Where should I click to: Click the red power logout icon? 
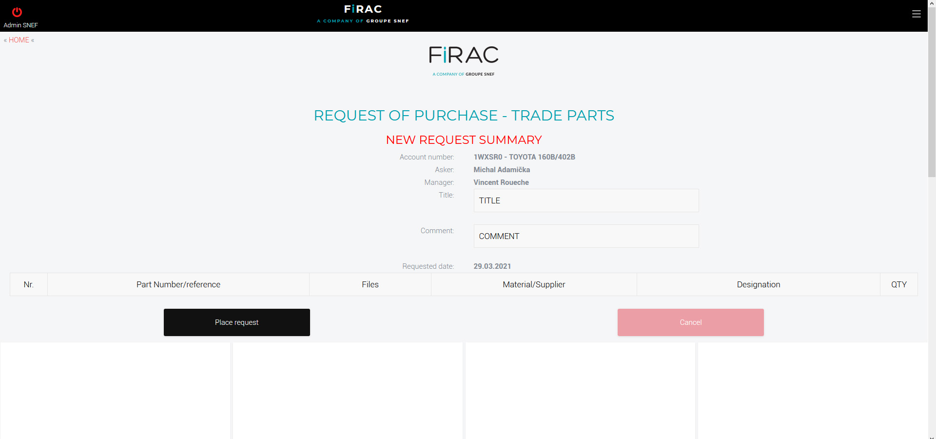pyautogui.click(x=17, y=12)
